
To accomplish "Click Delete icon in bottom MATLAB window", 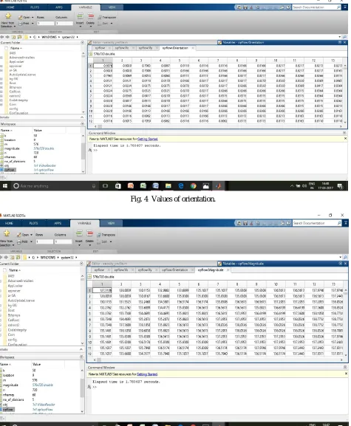I will pyautogui.click(x=90, y=233).
